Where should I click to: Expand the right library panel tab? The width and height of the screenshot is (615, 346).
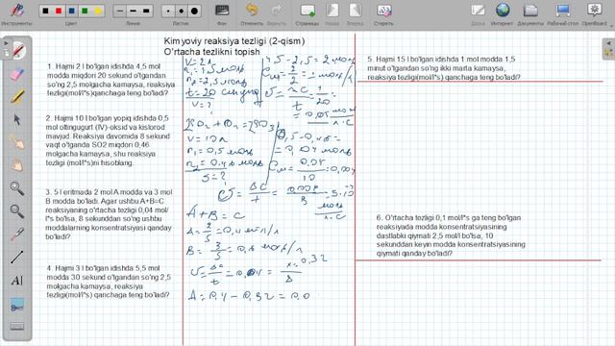(608, 49)
